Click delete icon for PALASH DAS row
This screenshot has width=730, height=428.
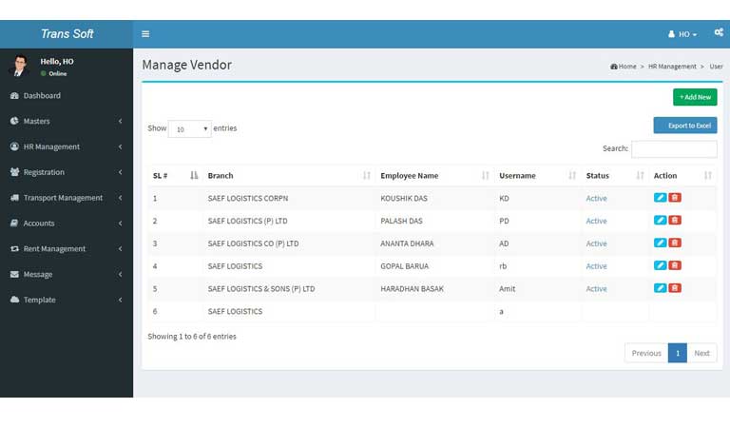[x=675, y=221]
